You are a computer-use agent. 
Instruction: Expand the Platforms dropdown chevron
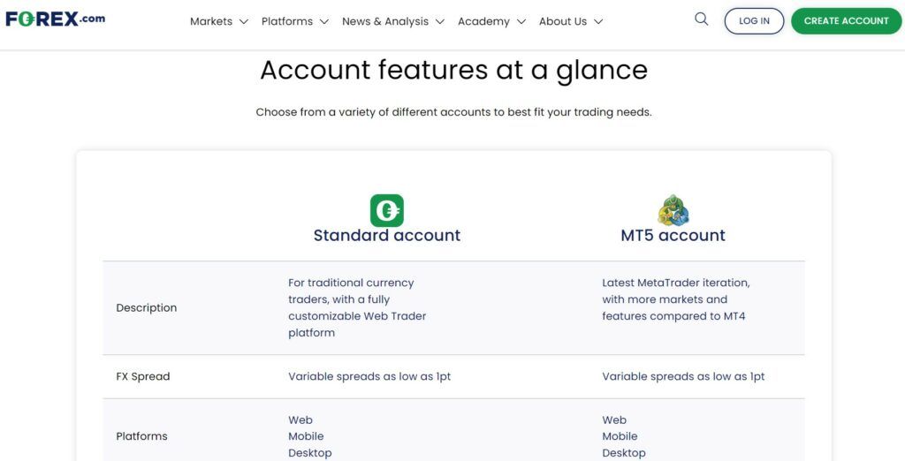click(x=324, y=21)
